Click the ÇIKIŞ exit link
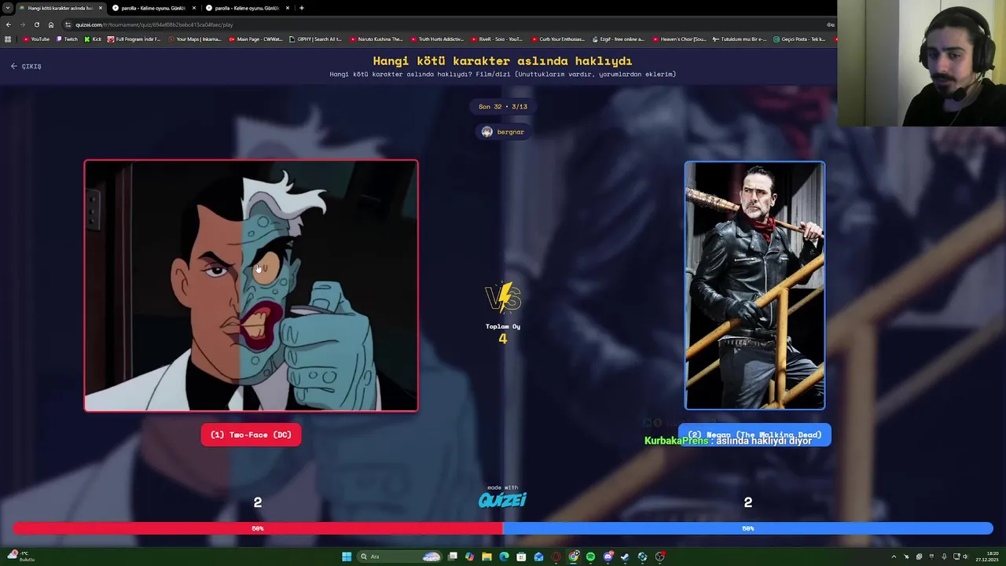This screenshot has height=566, width=1006. (x=26, y=66)
